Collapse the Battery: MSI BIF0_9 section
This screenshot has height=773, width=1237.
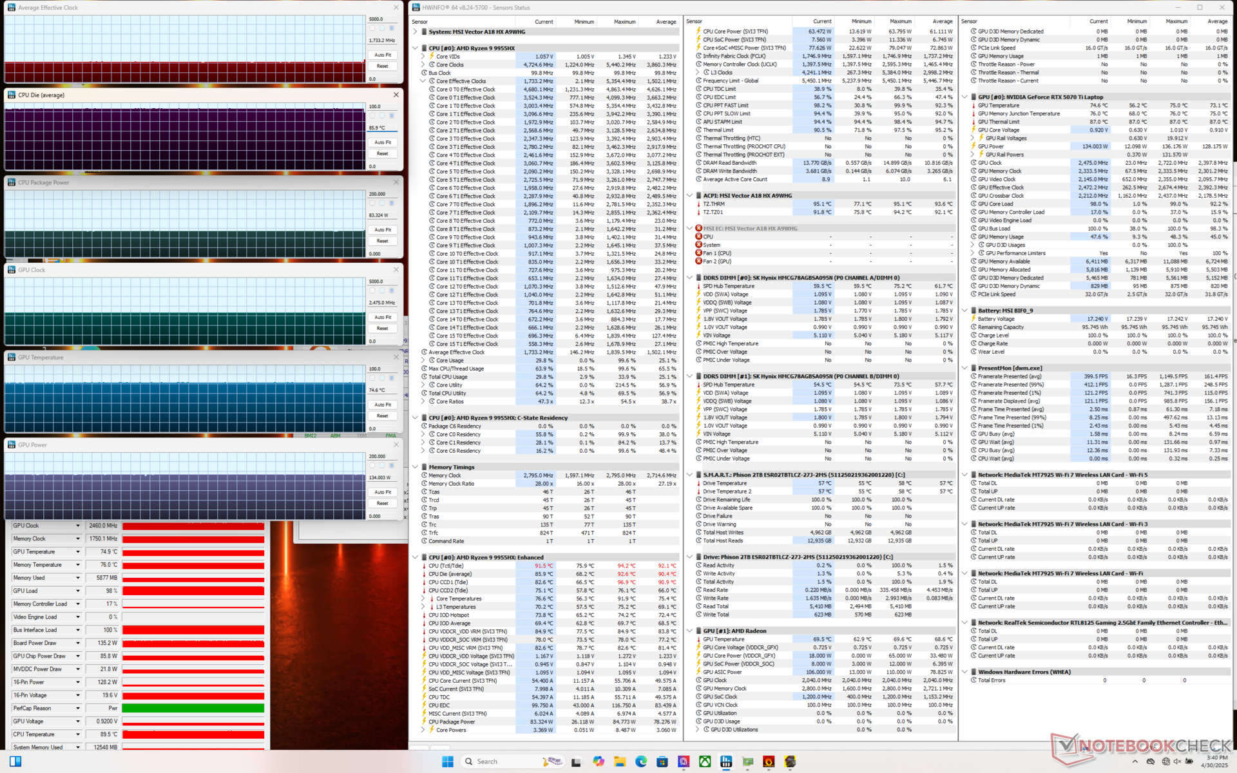point(964,310)
